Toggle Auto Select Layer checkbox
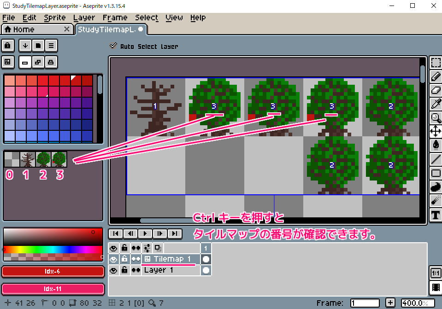Viewport: 442px width, 309px height. [x=113, y=46]
